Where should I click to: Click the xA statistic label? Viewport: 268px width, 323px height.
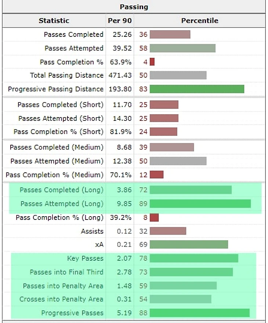pyautogui.click(x=99, y=245)
